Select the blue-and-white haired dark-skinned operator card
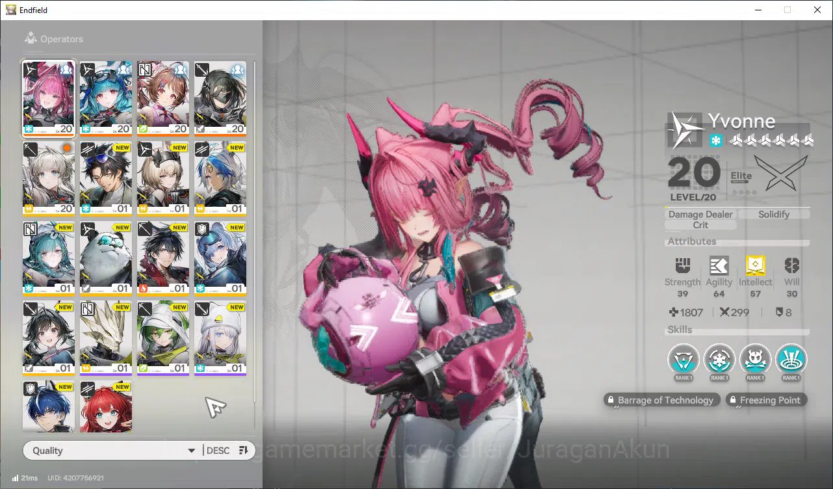 click(220, 178)
